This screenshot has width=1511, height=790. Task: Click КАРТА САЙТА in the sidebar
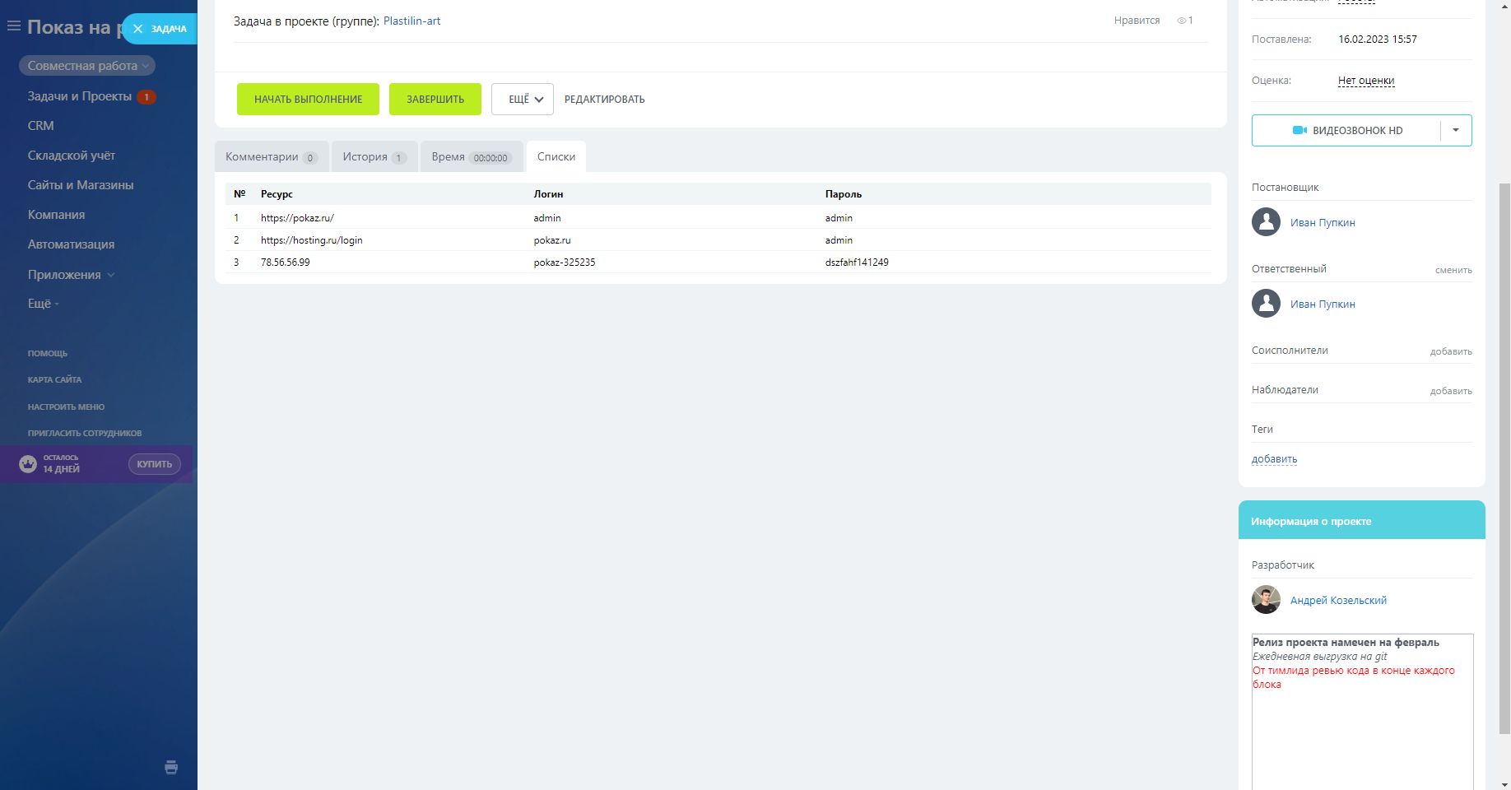coord(54,380)
